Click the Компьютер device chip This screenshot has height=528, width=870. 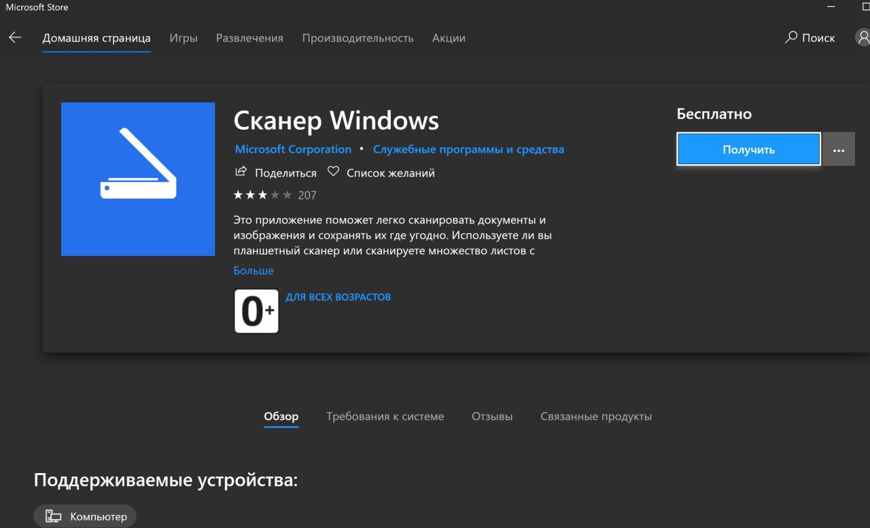pos(85,516)
